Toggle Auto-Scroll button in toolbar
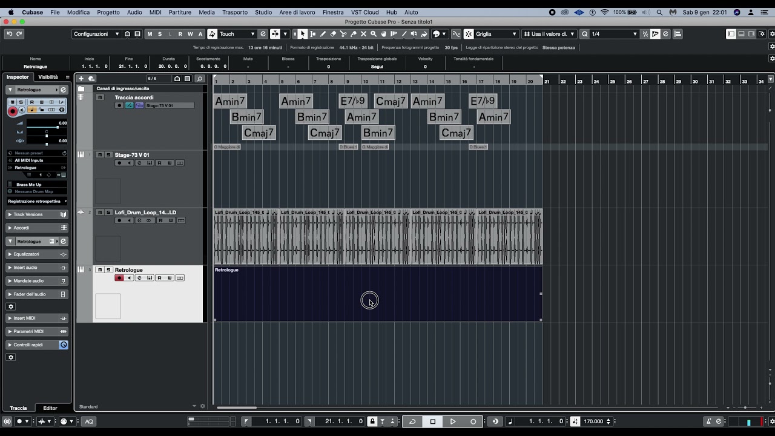775x436 pixels. point(275,34)
